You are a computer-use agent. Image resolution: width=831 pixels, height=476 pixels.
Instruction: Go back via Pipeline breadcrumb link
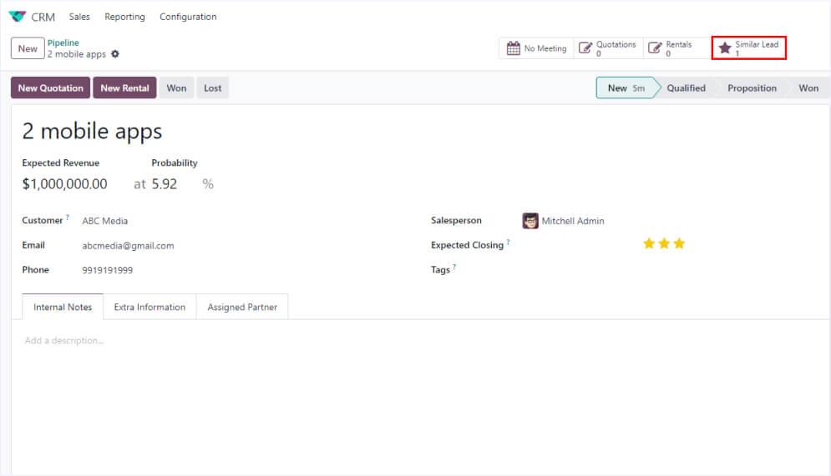(63, 43)
